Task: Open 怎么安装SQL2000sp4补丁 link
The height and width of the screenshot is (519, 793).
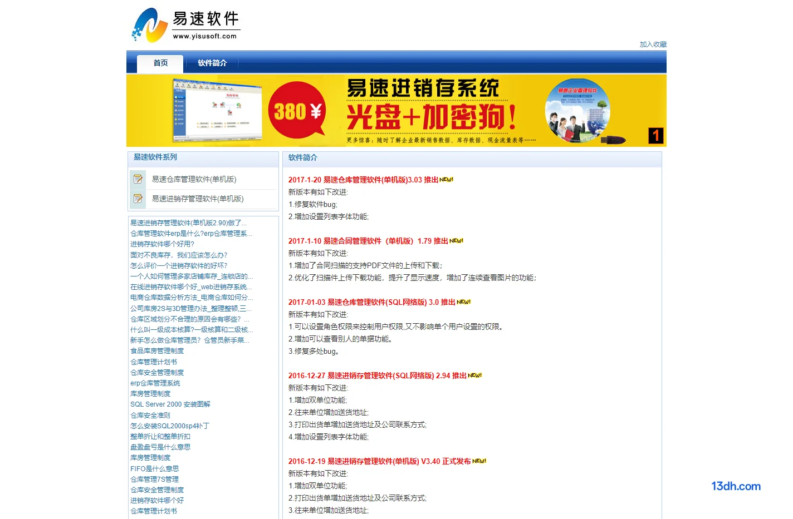Action: [170, 426]
